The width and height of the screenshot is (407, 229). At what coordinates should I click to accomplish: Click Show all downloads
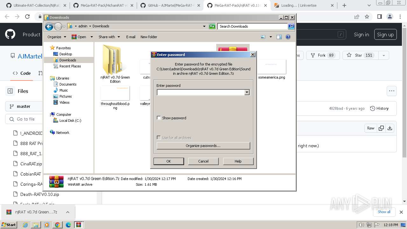[x=384, y=212]
